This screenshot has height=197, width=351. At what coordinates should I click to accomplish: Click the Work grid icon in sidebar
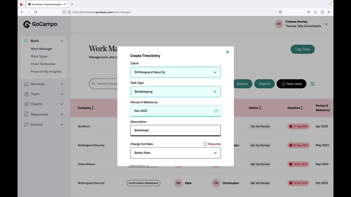pos(26,41)
